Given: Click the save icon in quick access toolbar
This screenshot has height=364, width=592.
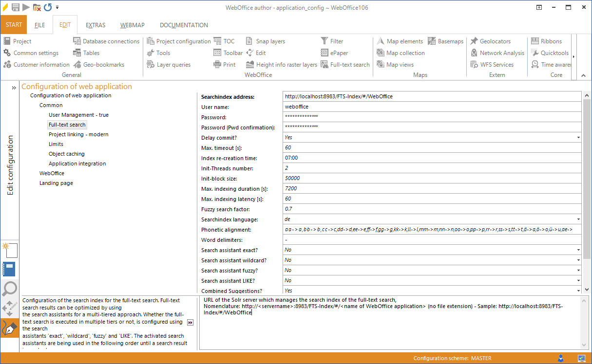Looking at the screenshot, I should 16,7.
